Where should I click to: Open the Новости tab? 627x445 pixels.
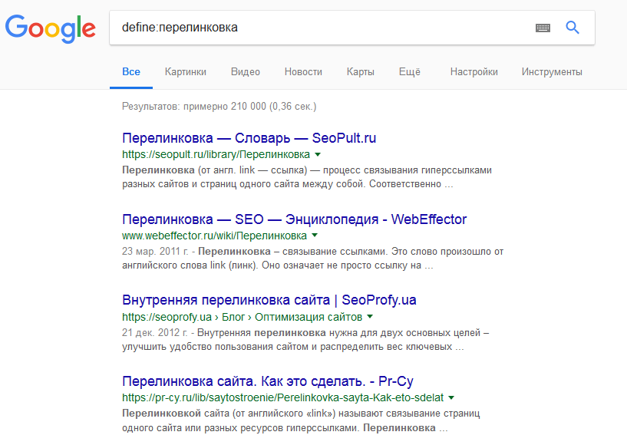(x=303, y=72)
